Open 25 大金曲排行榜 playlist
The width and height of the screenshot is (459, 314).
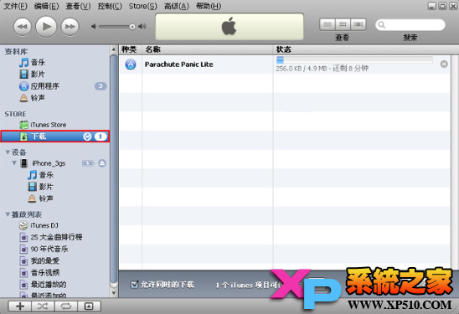pos(55,237)
